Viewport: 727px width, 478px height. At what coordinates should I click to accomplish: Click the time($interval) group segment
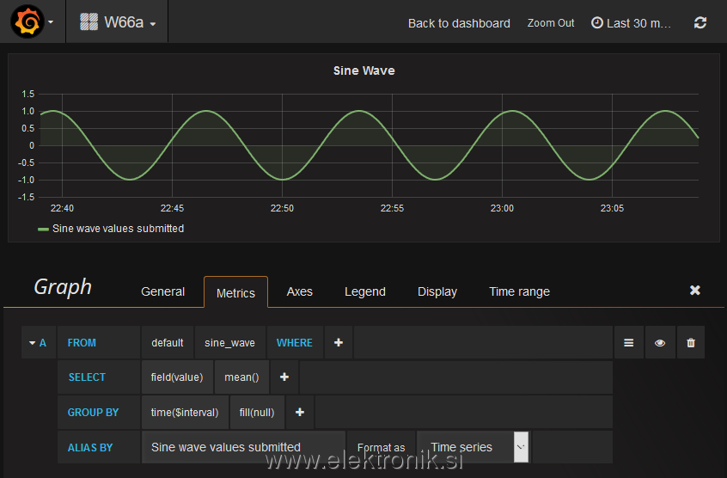tap(185, 412)
